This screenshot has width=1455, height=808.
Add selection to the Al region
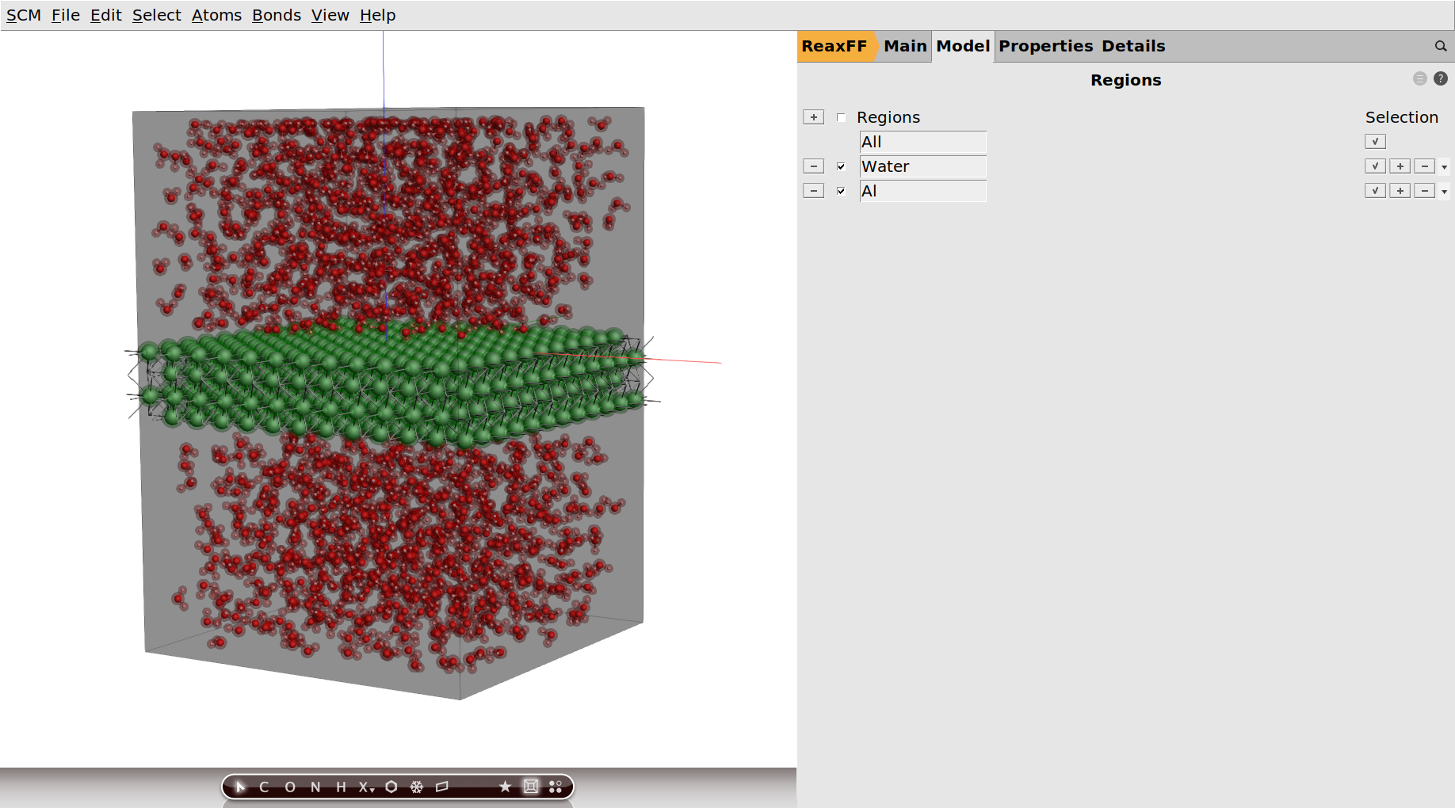click(x=1400, y=191)
